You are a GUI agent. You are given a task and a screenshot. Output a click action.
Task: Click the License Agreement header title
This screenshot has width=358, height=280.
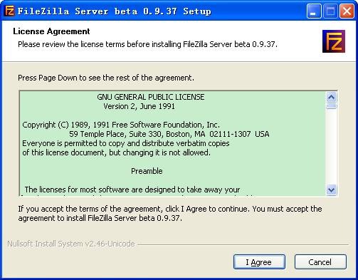[x=51, y=31]
